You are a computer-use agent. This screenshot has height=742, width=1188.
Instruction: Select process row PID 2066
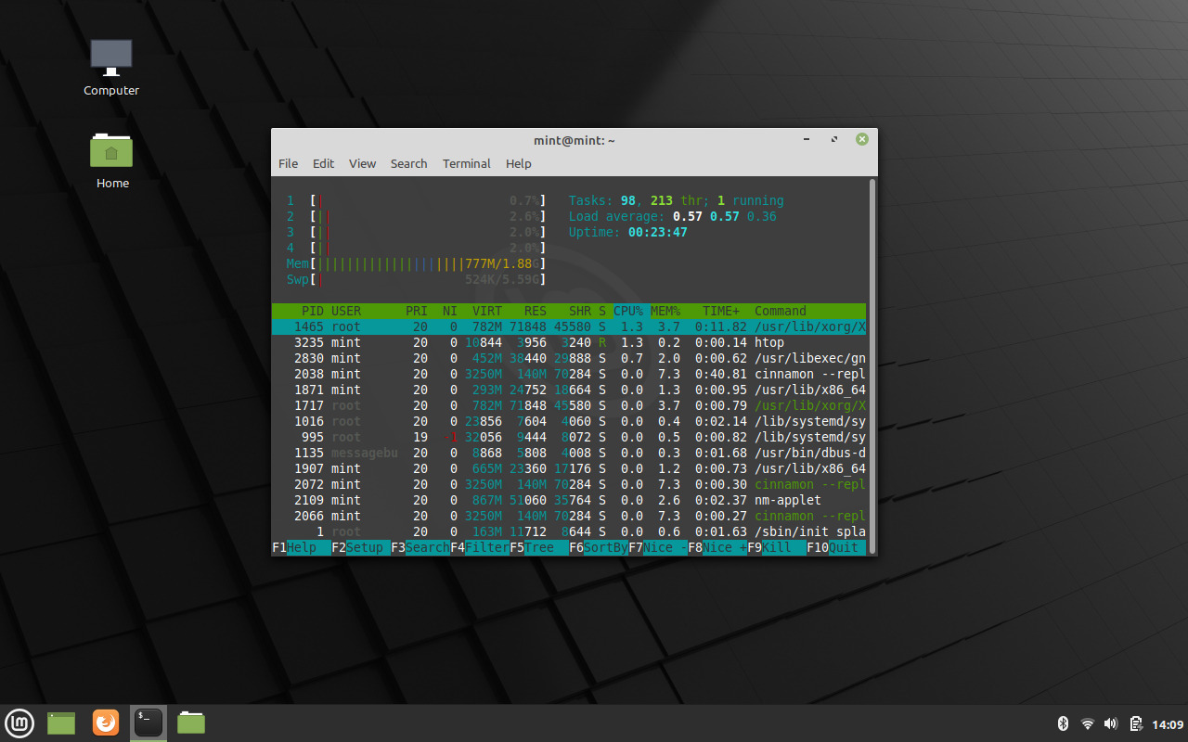click(x=569, y=516)
